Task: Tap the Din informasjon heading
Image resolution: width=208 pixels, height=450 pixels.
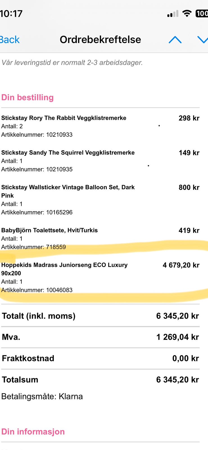Action: 33,432
